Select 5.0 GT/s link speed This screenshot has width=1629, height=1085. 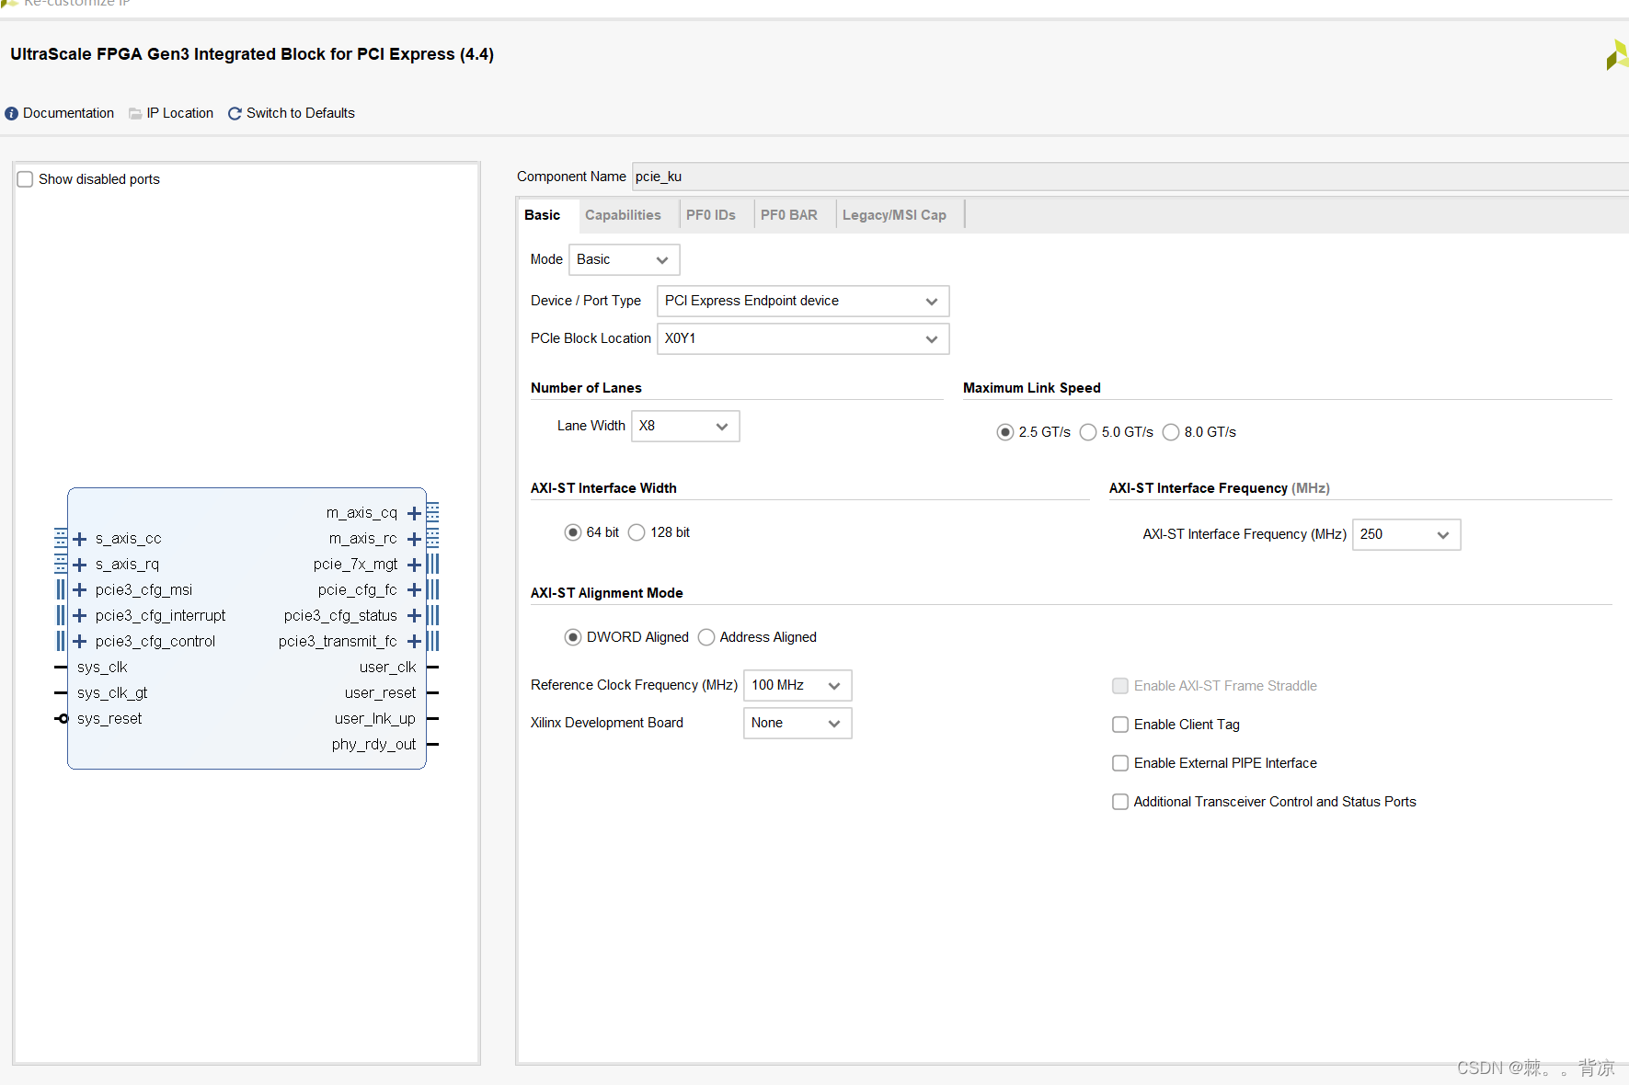click(x=1088, y=432)
